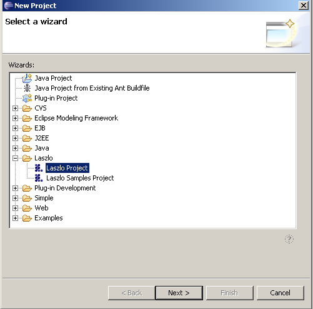
Task: Click the Ant Buildfile project ant icon
Action: point(27,88)
